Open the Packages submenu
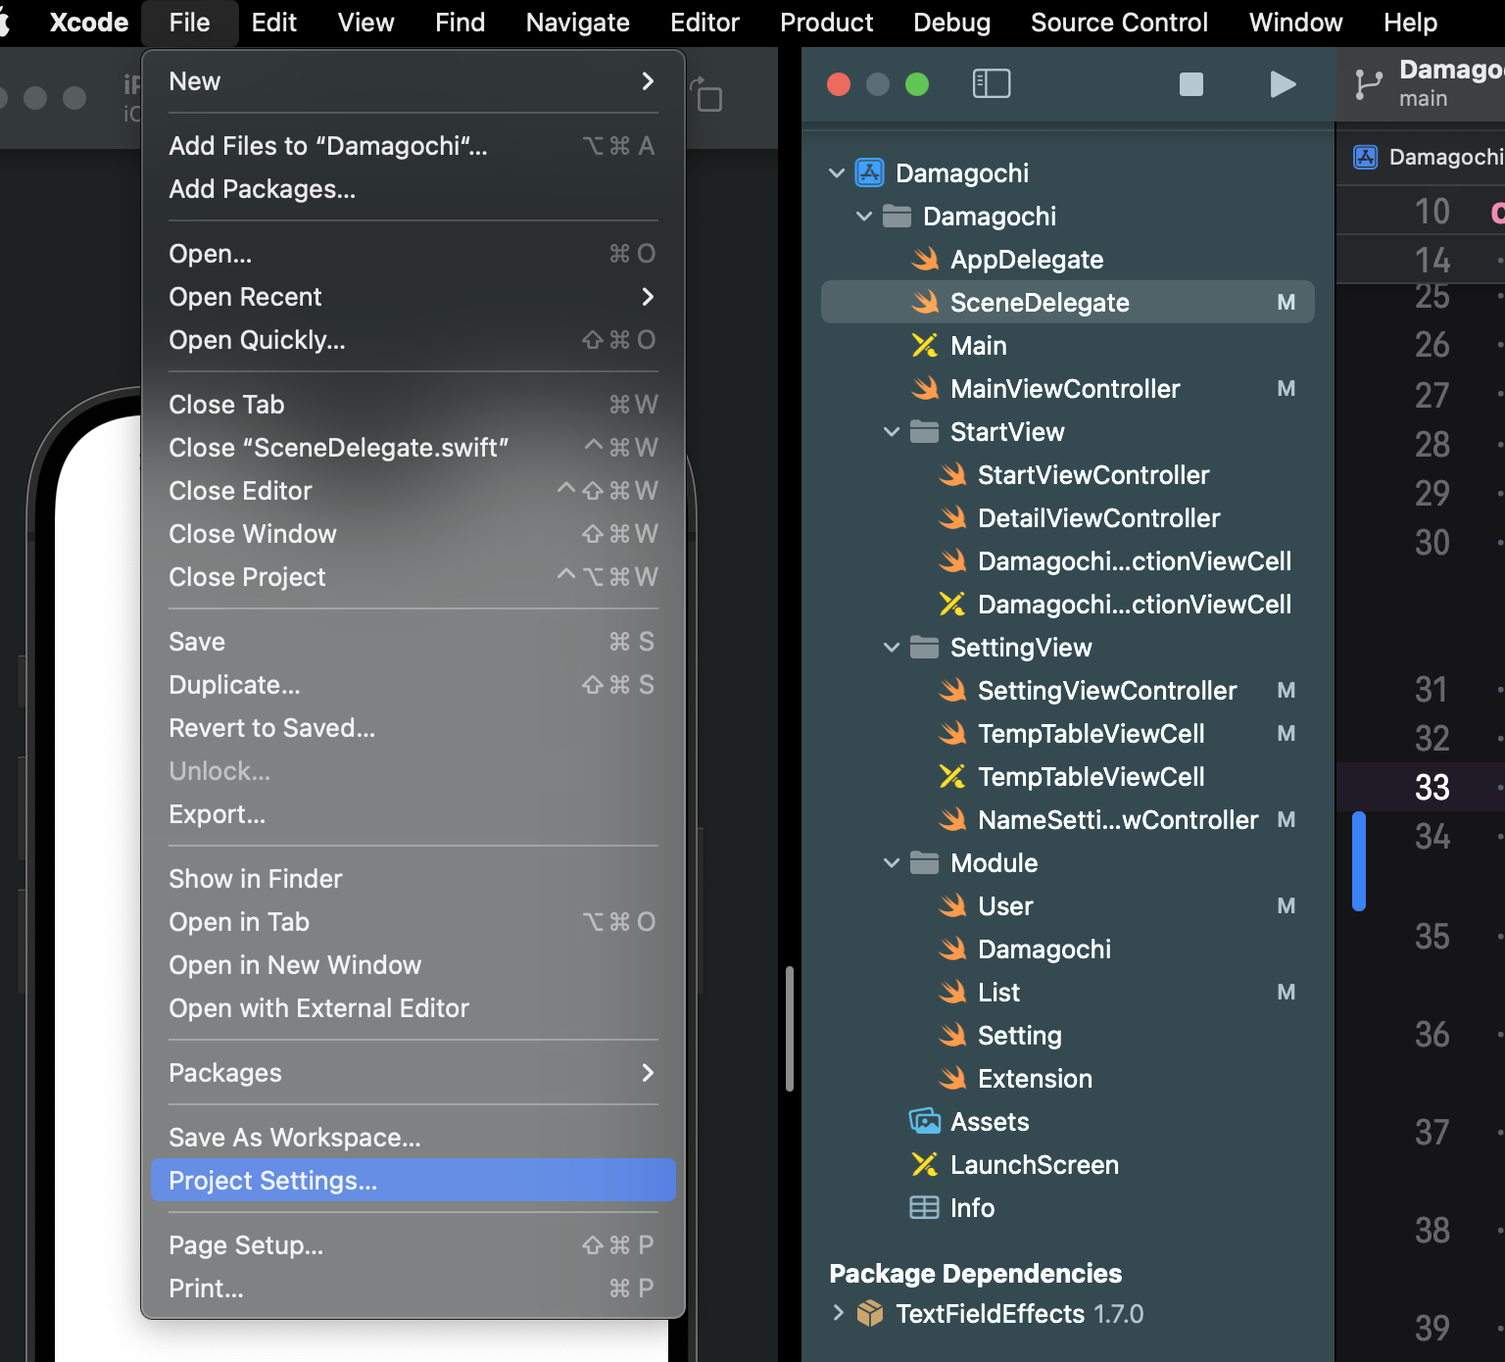The height and width of the screenshot is (1362, 1505). click(x=413, y=1073)
